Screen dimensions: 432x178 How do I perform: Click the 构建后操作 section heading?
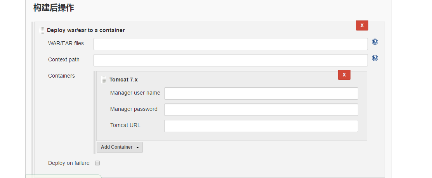54,8
